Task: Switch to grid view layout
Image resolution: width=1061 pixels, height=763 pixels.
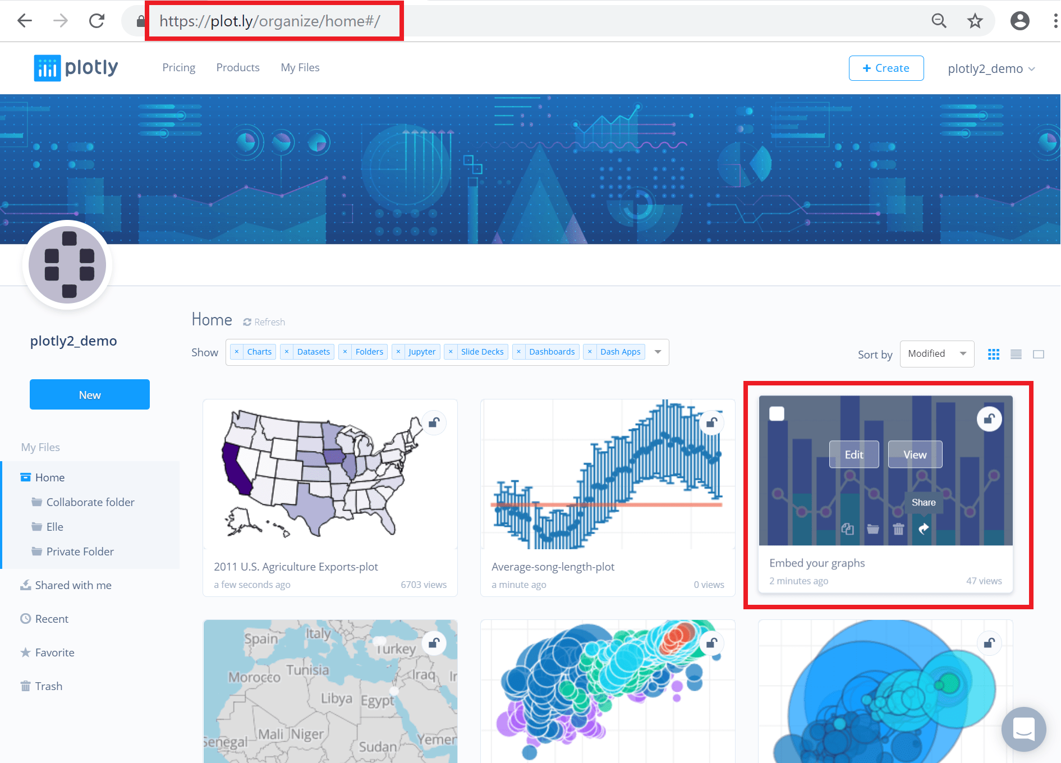Action: (x=994, y=354)
